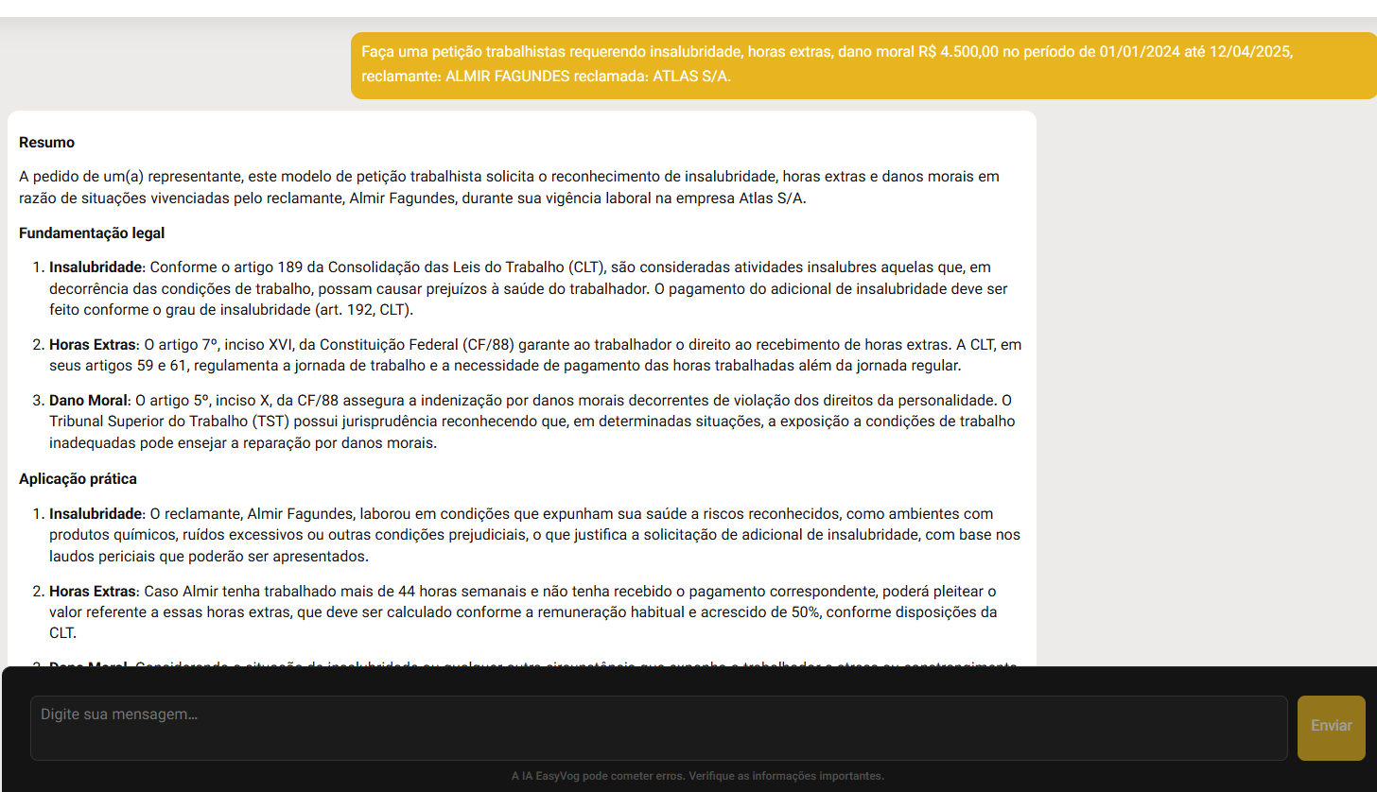Click bold "Dano Moral" under Fundamentação legal

(x=88, y=401)
